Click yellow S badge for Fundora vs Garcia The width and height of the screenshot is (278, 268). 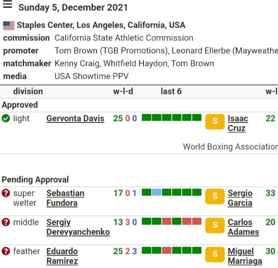coord(215,196)
